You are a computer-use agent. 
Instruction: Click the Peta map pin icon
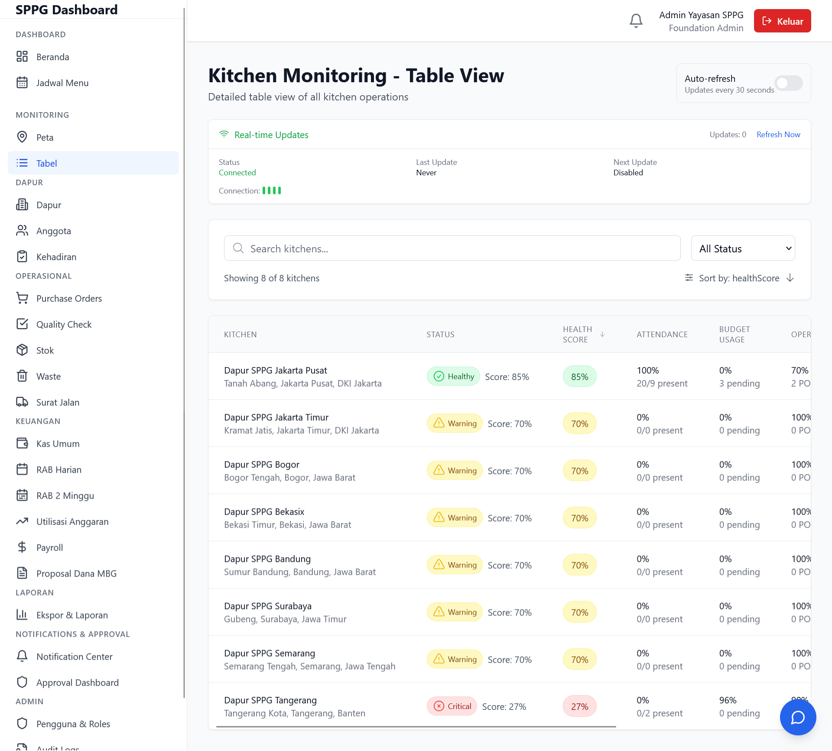tap(22, 137)
